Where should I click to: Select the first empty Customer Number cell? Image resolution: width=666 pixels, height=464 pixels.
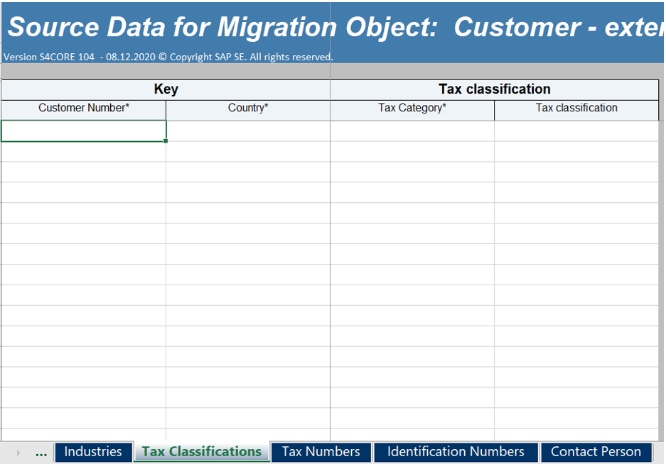[84, 131]
